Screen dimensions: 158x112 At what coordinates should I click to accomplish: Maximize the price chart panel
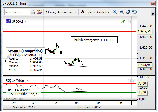tap(129, 22)
